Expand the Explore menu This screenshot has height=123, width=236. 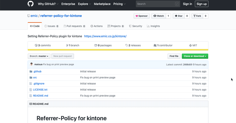(84, 4)
